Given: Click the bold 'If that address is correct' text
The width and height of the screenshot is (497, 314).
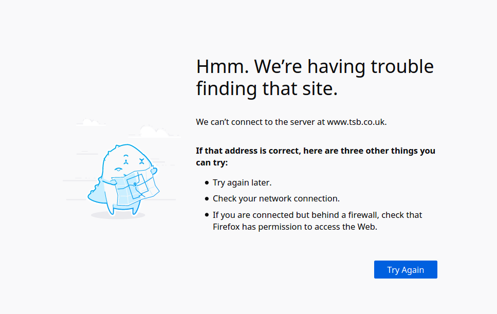Looking at the screenshot, I should [x=316, y=157].
